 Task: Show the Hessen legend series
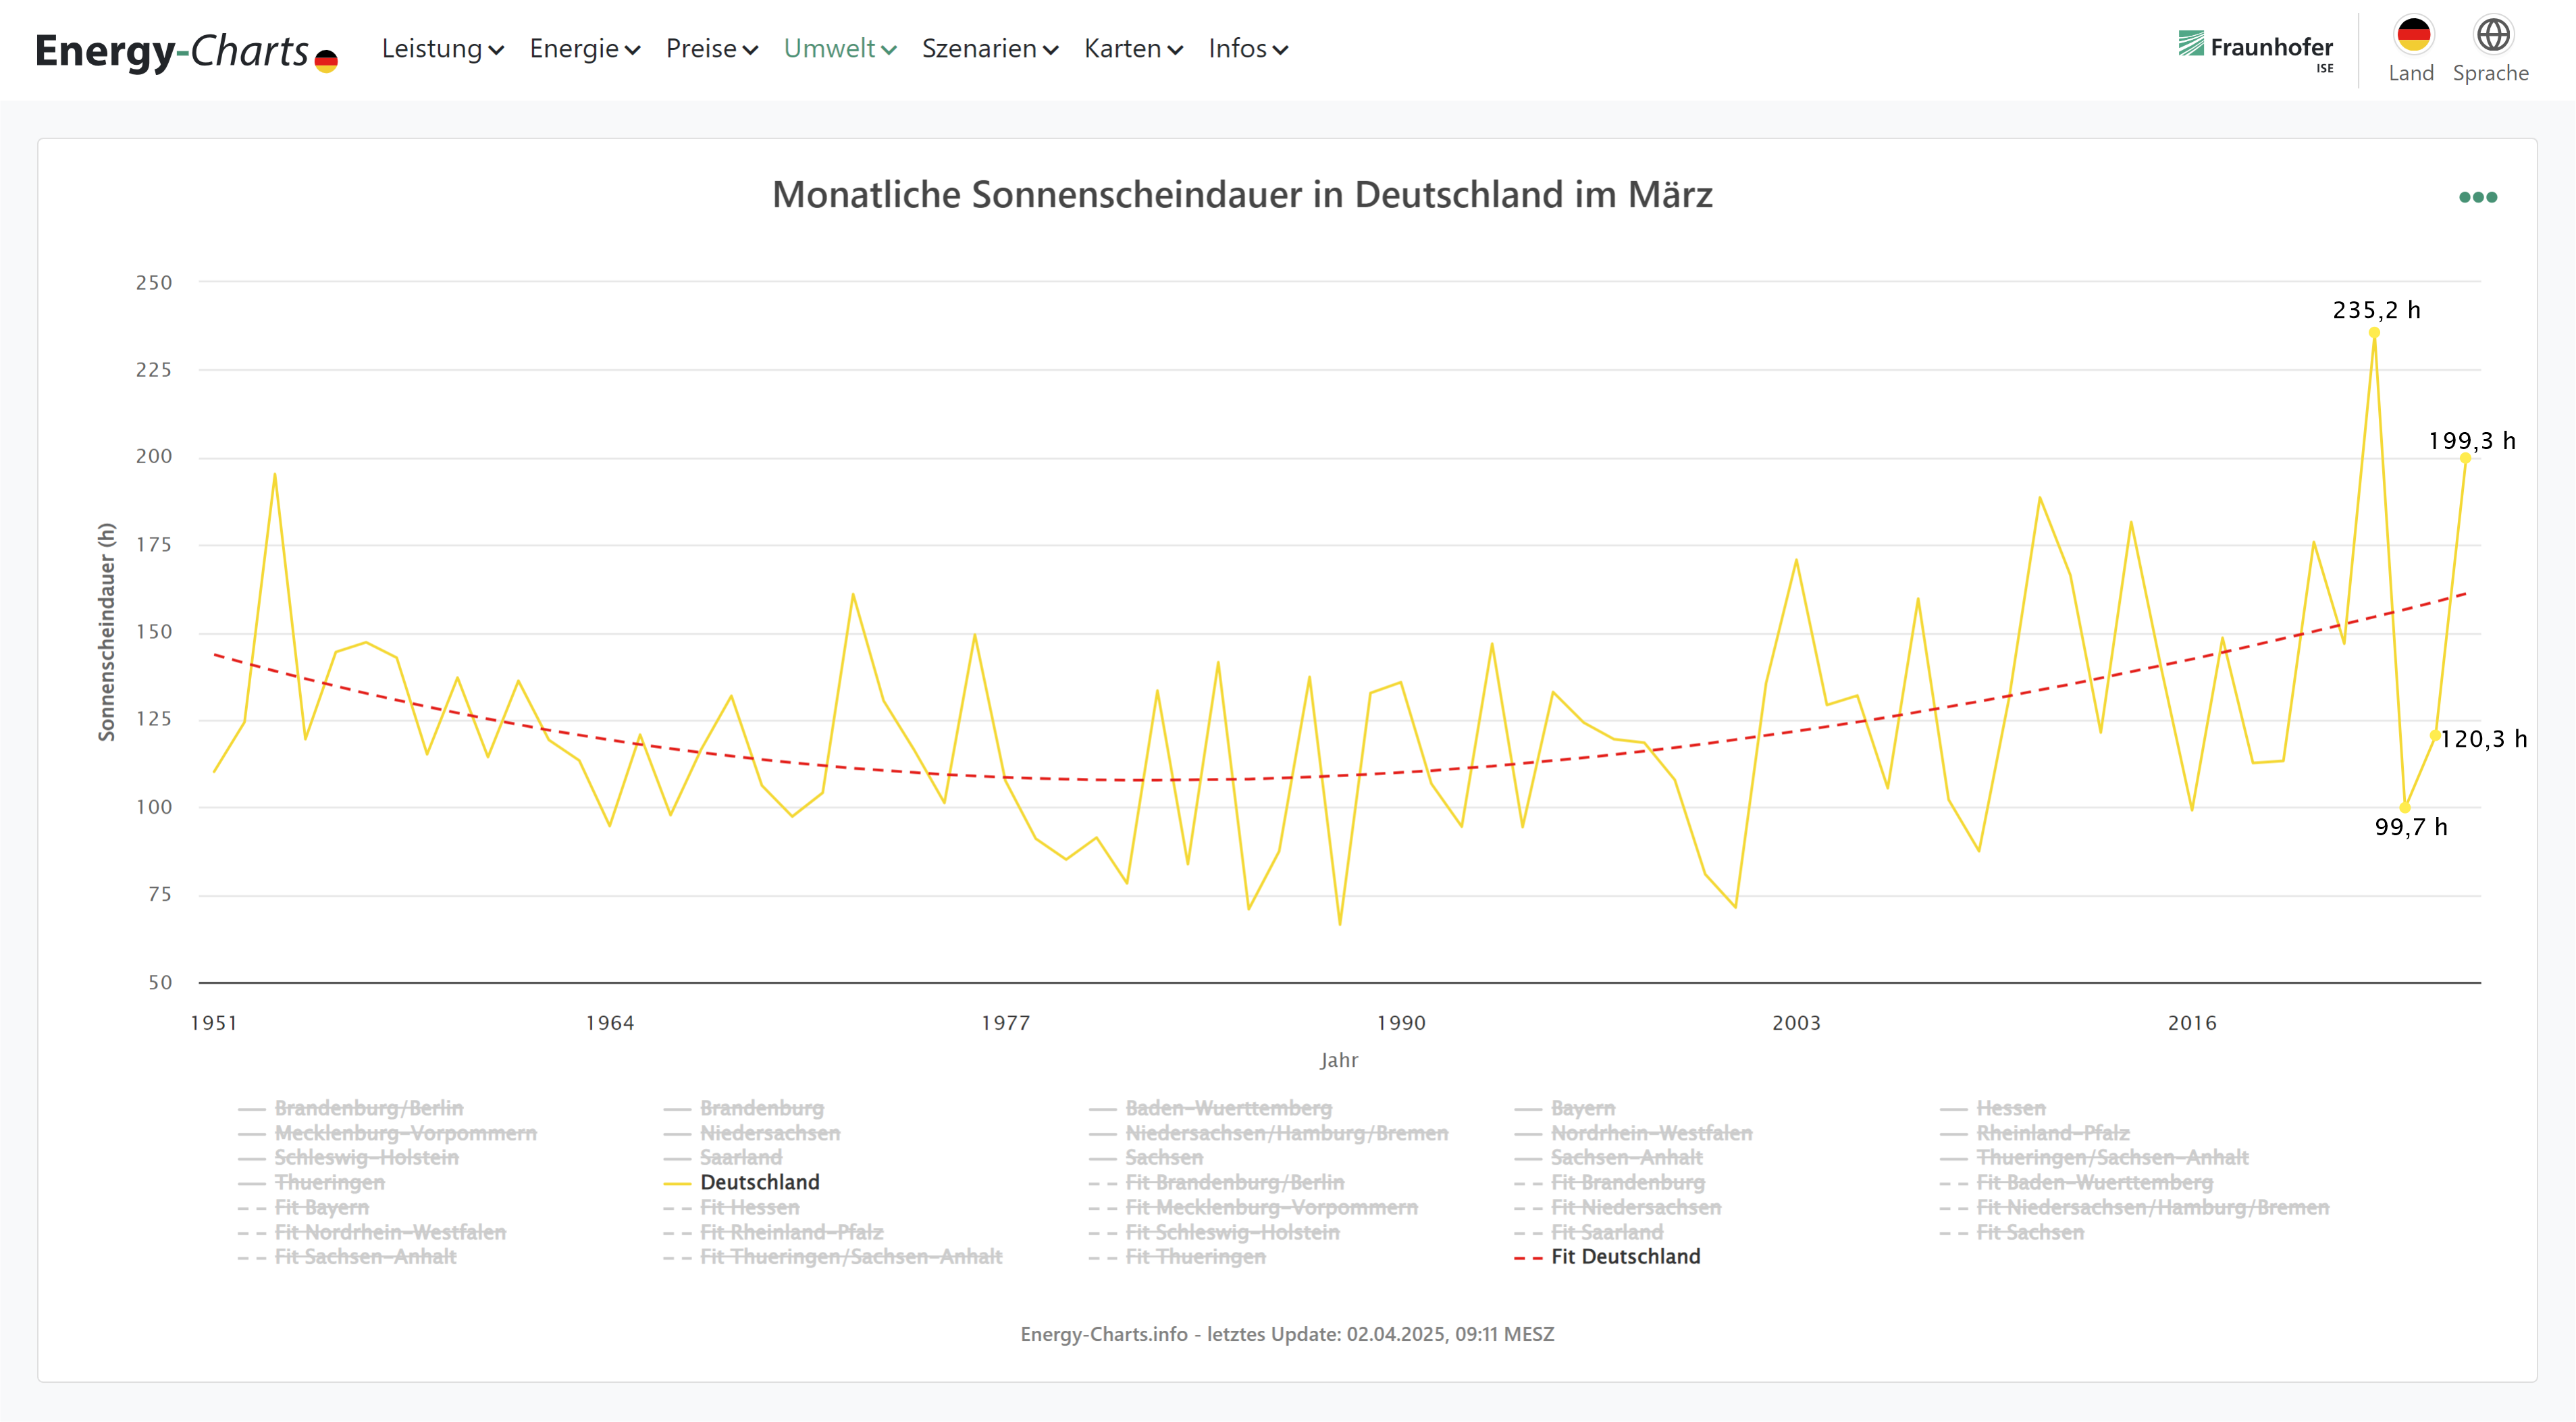coord(1993,1108)
